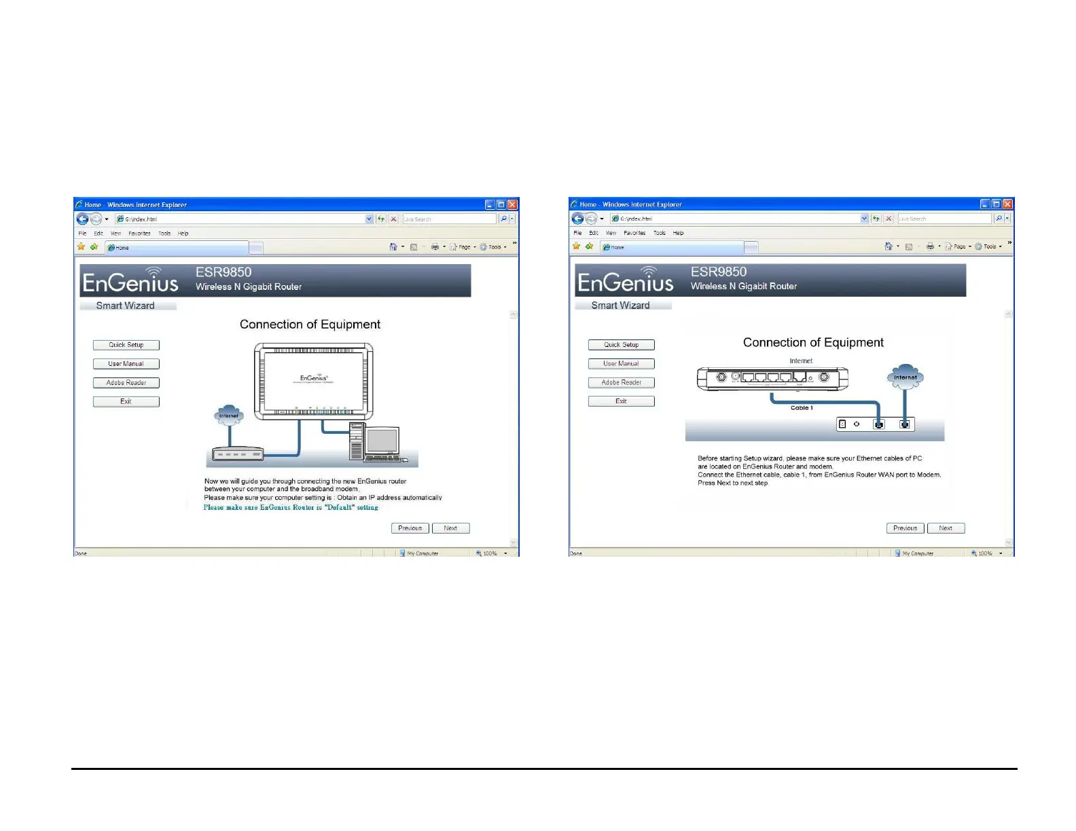Open the Favorites menu in left browser window
The height and width of the screenshot is (831, 1076).
click(140, 234)
